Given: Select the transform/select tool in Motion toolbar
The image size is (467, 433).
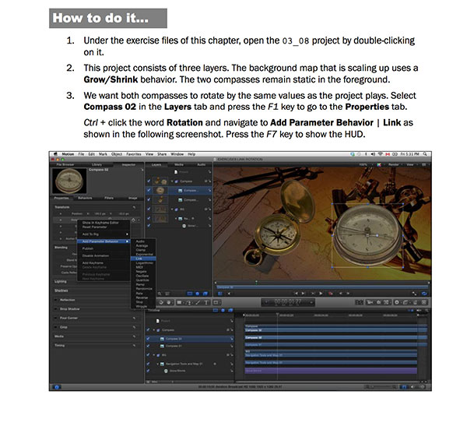Looking at the screenshot, I should tap(161, 302).
